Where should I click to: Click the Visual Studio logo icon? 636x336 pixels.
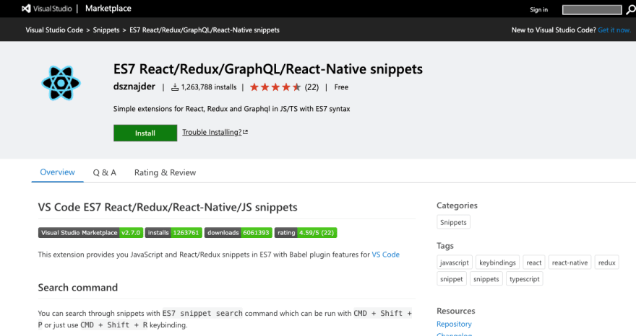point(26,9)
